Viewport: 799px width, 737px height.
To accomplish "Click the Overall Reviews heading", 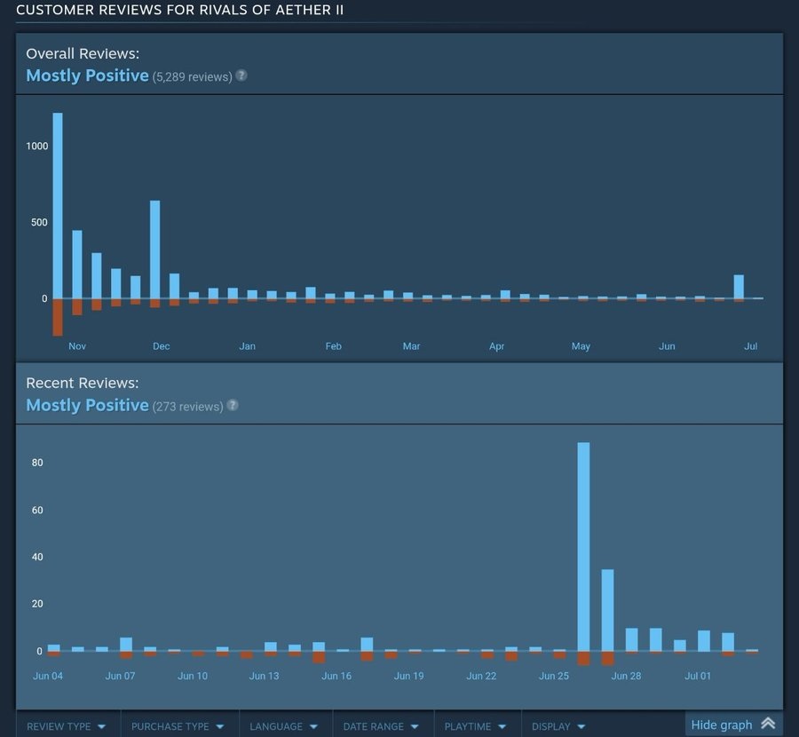I will [x=83, y=53].
